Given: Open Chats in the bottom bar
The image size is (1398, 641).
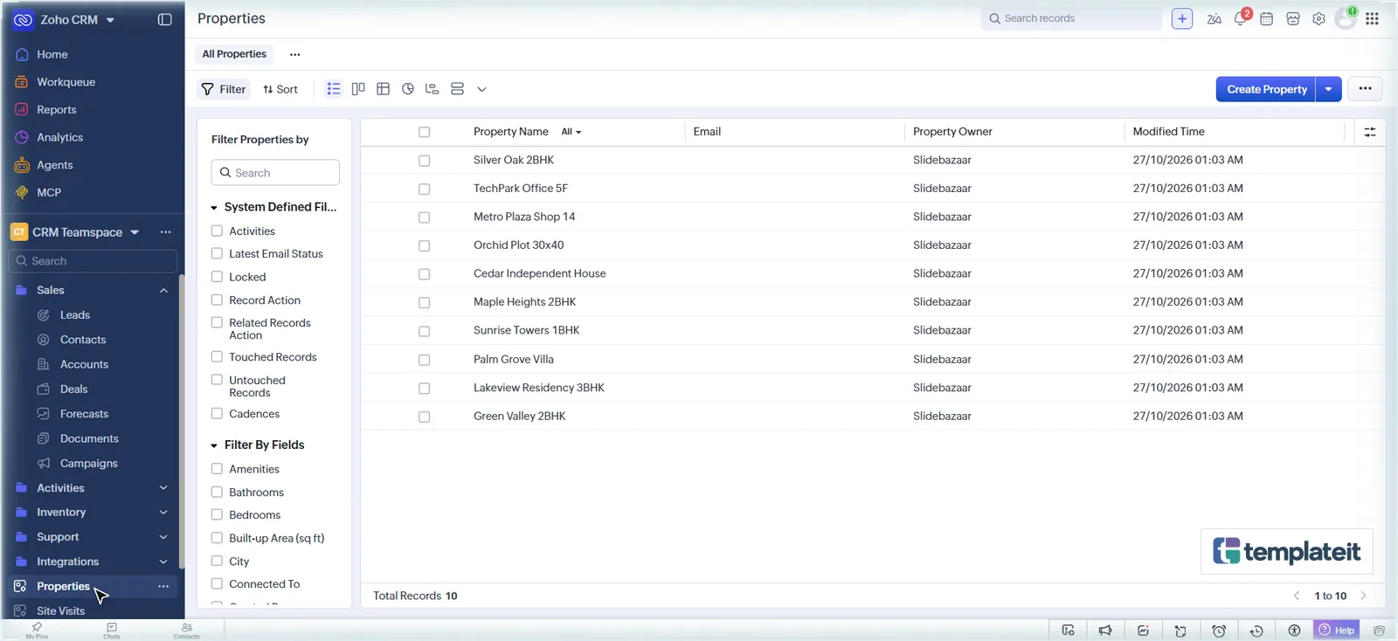Looking at the screenshot, I should coord(112,631).
